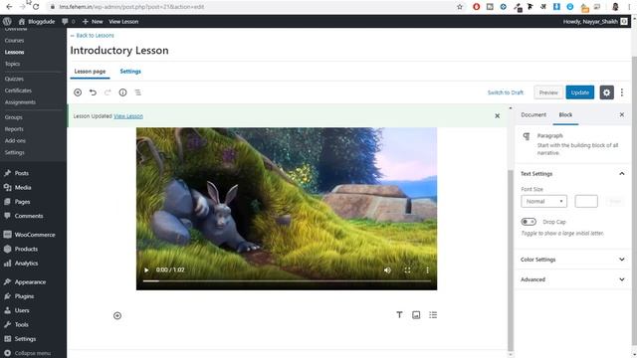Mute the video volume
This screenshot has height=358, width=637.
[x=387, y=269]
